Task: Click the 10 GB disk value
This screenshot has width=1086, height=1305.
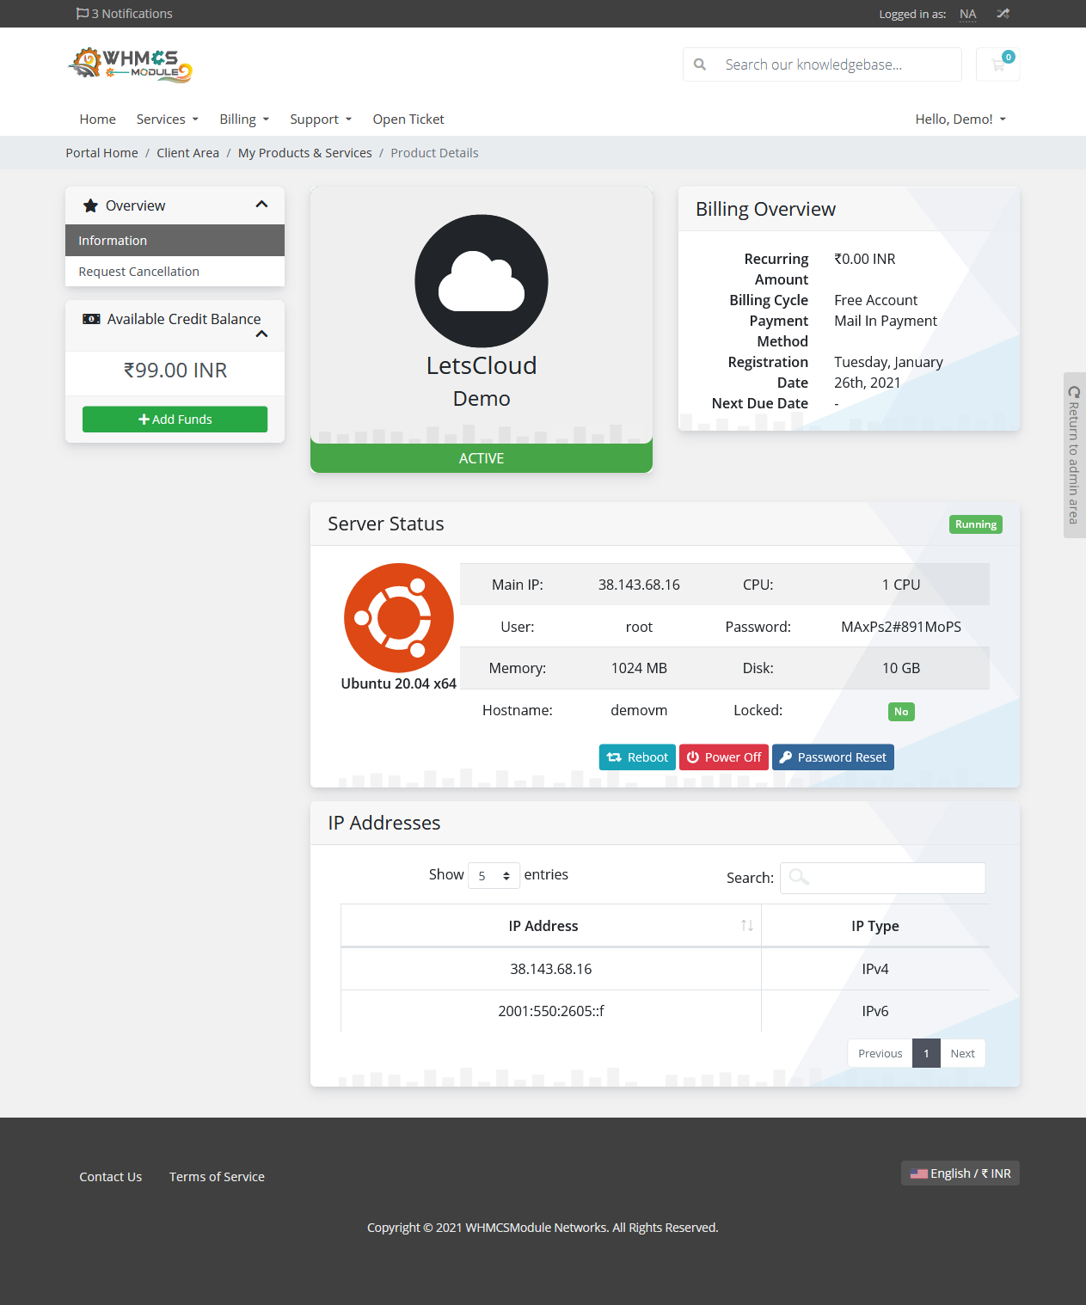Action: tap(901, 668)
